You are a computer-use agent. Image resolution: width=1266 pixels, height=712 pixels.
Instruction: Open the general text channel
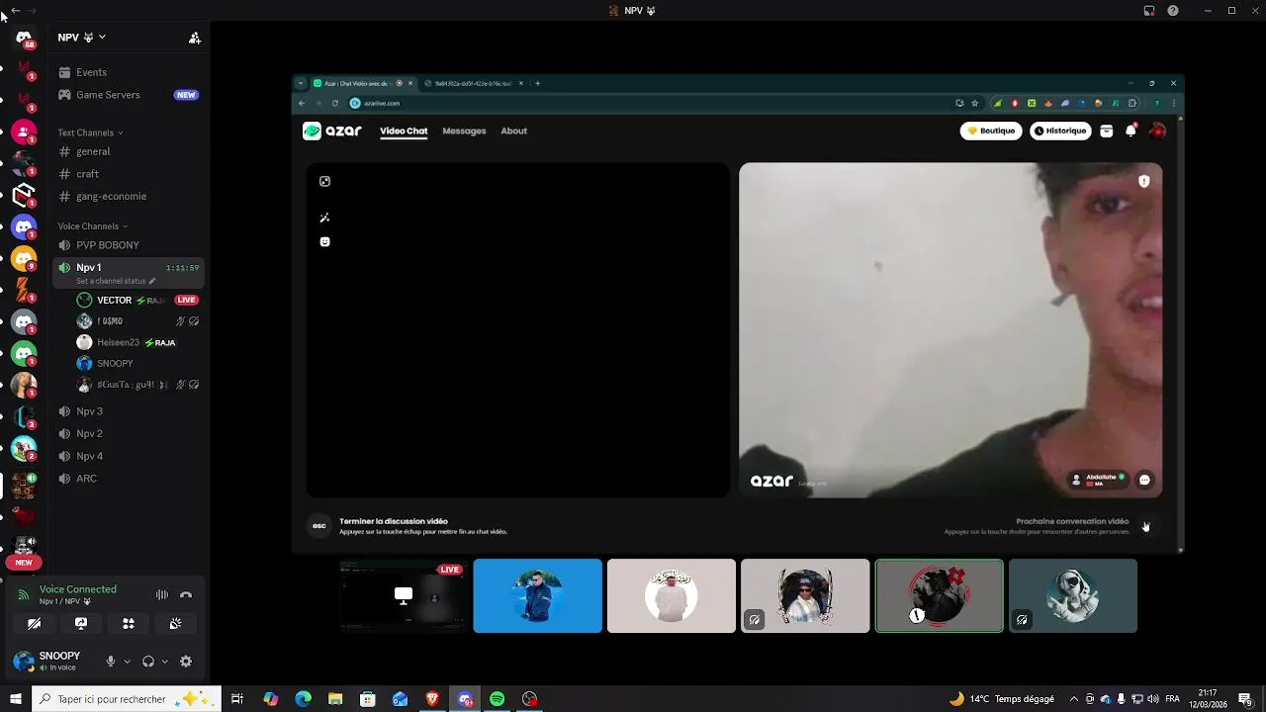[129, 151]
